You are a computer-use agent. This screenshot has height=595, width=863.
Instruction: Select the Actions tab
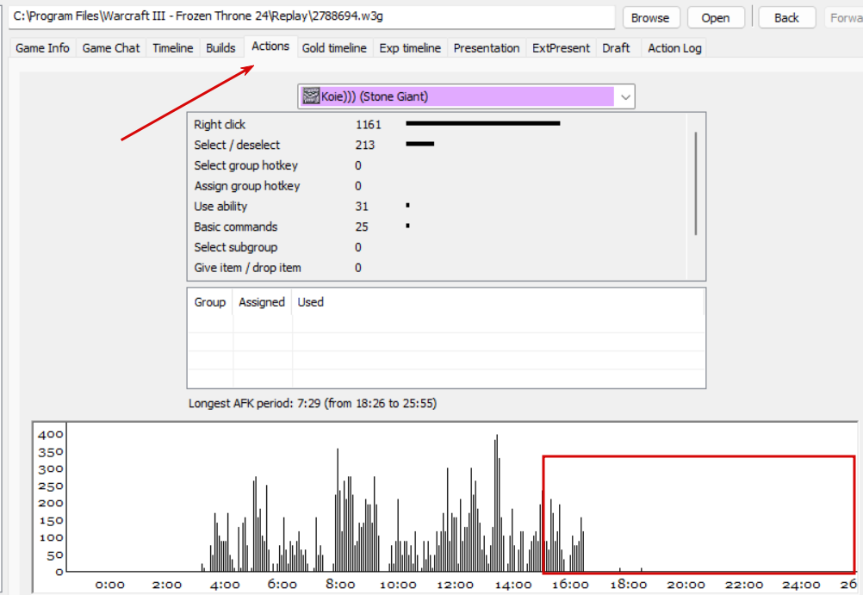click(270, 46)
